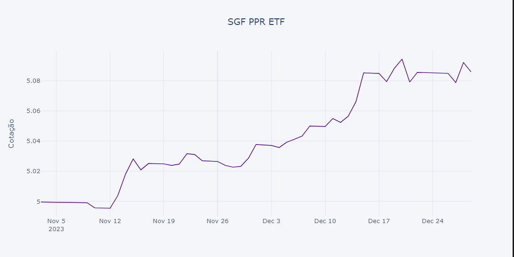Click the line's first data point at left
The image size is (514, 257).
(x=41, y=202)
